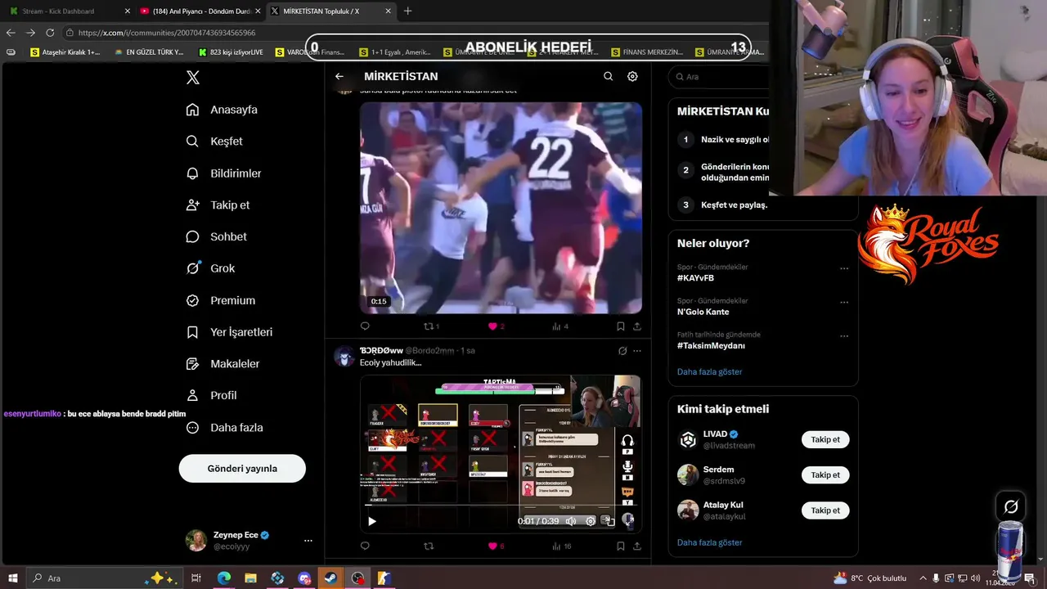Open the #TaksimMeydanı trend
1047x589 pixels.
(711, 345)
